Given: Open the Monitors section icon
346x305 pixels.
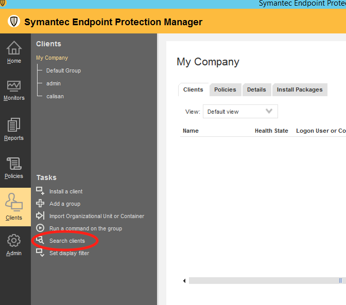Looking at the screenshot, I should click(x=14, y=85).
